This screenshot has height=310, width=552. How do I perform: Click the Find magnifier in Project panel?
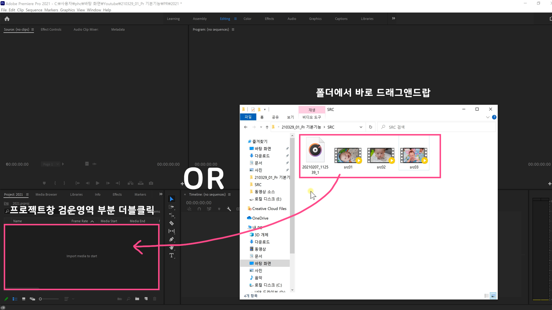point(129,299)
